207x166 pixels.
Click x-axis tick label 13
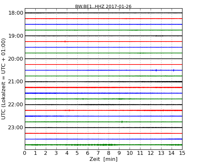click(161, 153)
